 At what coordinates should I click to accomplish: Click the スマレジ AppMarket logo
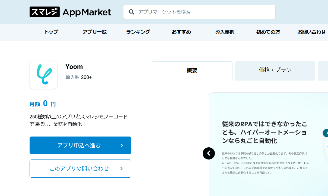(x=70, y=12)
